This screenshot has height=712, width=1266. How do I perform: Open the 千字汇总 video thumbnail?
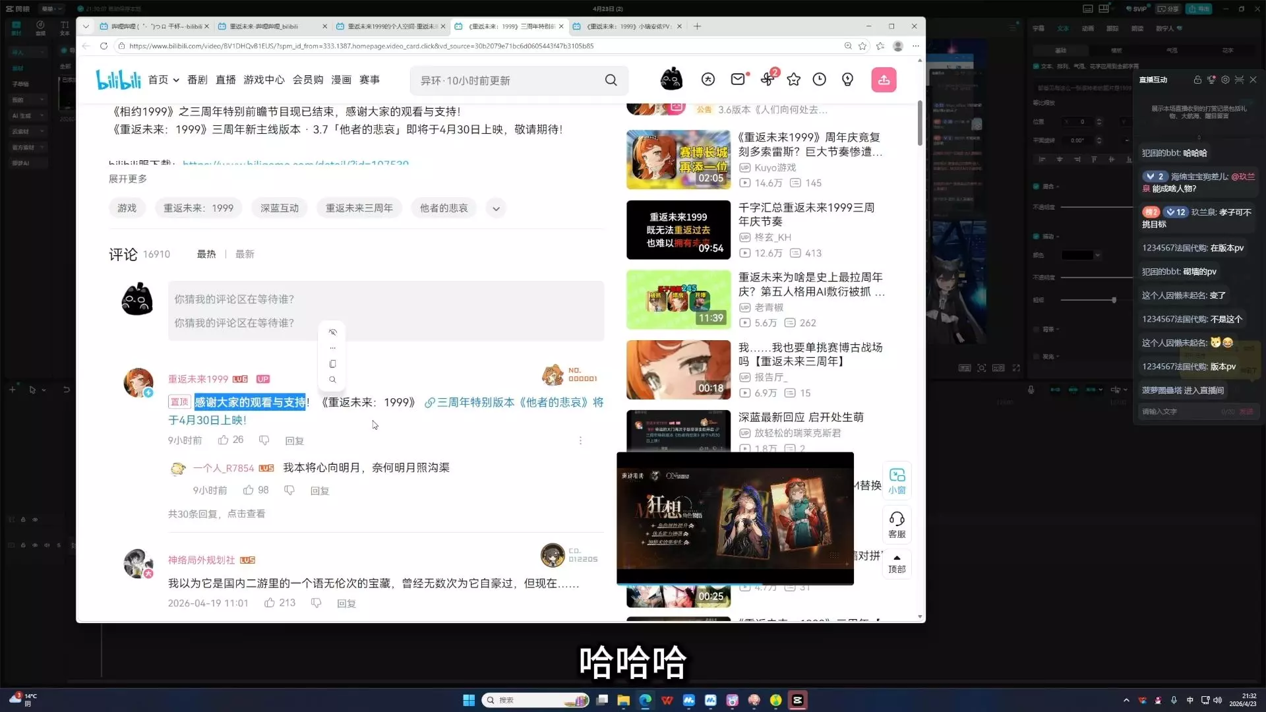pyautogui.click(x=678, y=230)
